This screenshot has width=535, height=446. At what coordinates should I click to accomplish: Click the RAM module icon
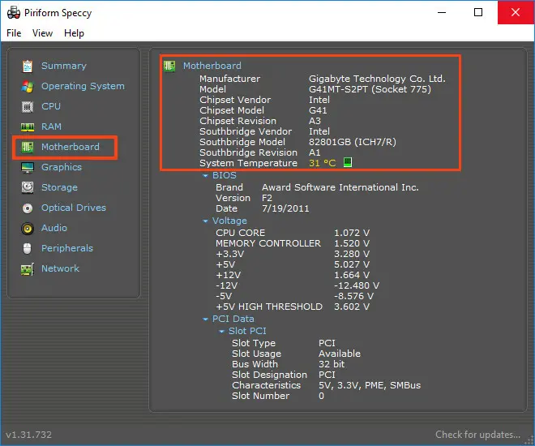pyautogui.click(x=28, y=127)
